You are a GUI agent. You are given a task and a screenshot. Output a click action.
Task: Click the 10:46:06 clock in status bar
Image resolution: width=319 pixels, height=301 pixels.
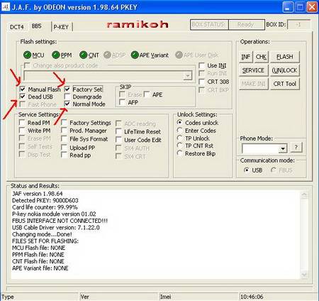(252, 297)
